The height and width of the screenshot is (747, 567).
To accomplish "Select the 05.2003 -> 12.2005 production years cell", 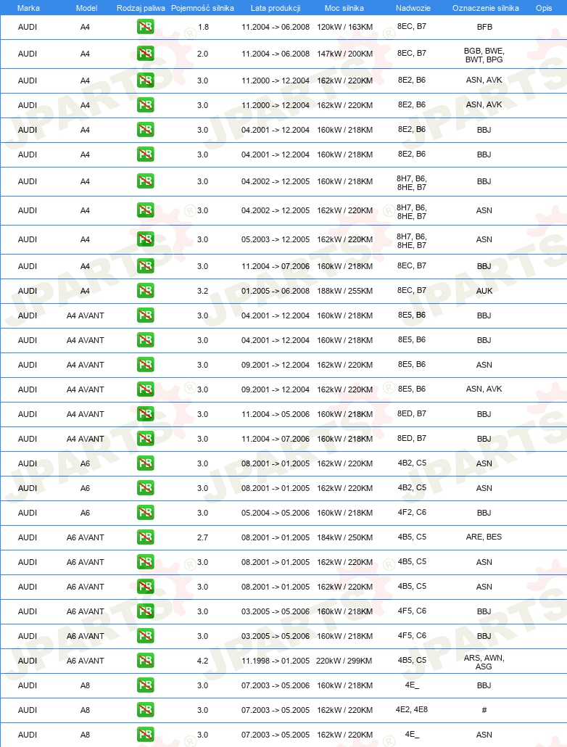I will pyautogui.click(x=276, y=239).
